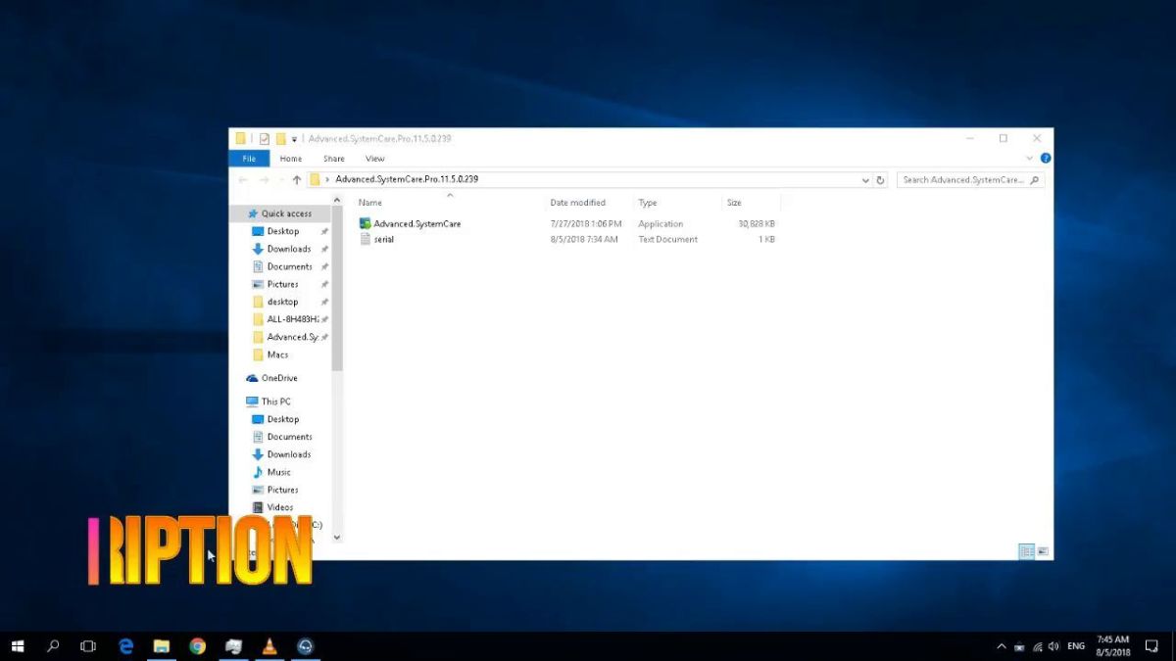Click the date 8/5/2018 7:34 AM
Screen dimensions: 1176x661
tap(584, 240)
